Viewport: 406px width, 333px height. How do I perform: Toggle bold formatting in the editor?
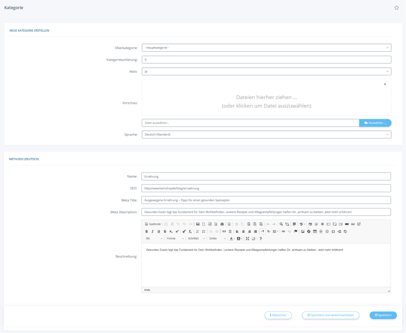click(147, 231)
